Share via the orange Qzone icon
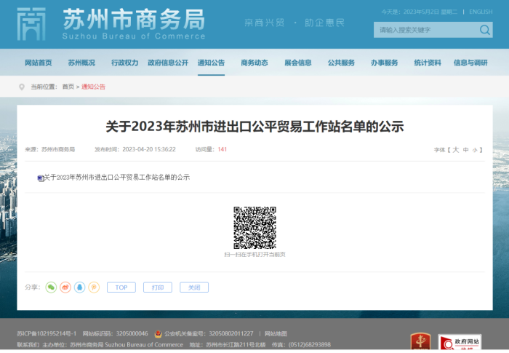This screenshot has width=509, height=353. point(94,287)
